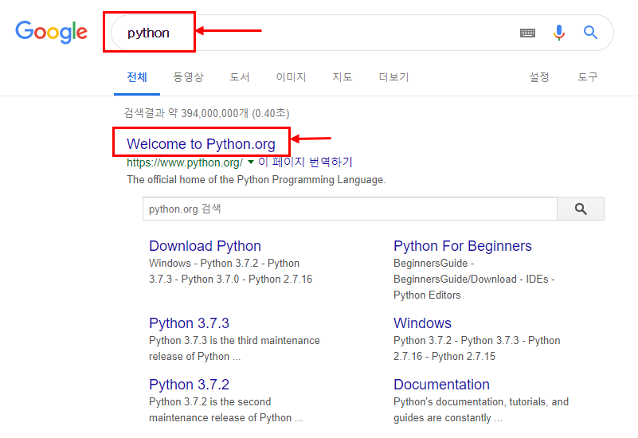Click the Google logo
The image size is (638, 438).
click(51, 32)
